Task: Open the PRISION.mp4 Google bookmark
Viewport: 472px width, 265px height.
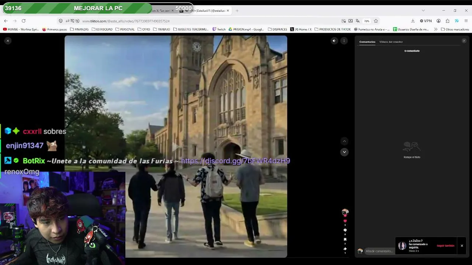Action: click(246, 29)
